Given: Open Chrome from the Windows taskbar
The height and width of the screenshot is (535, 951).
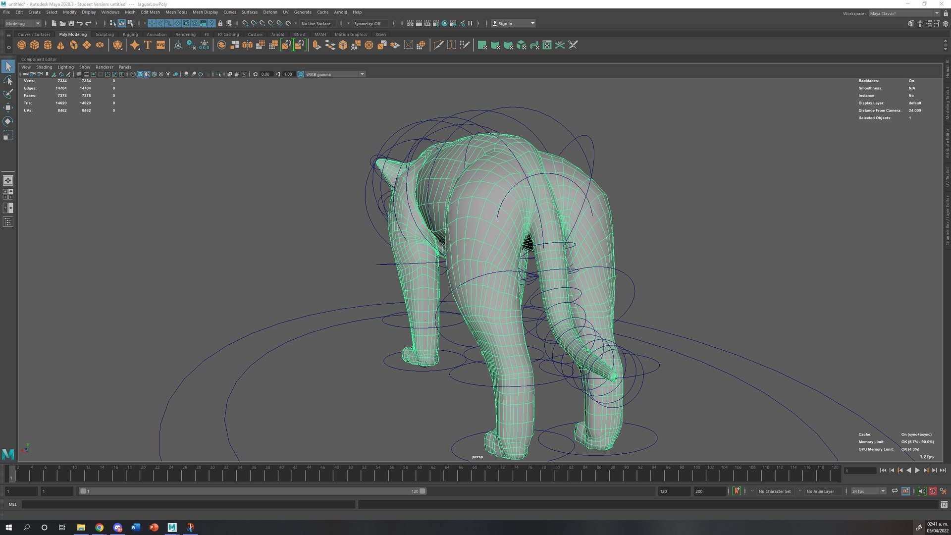Looking at the screenshot, I should tap(99, 527).
